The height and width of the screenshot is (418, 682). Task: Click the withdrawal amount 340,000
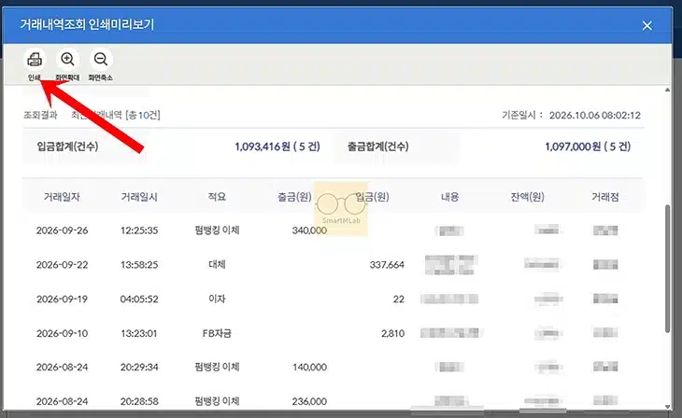309,230
